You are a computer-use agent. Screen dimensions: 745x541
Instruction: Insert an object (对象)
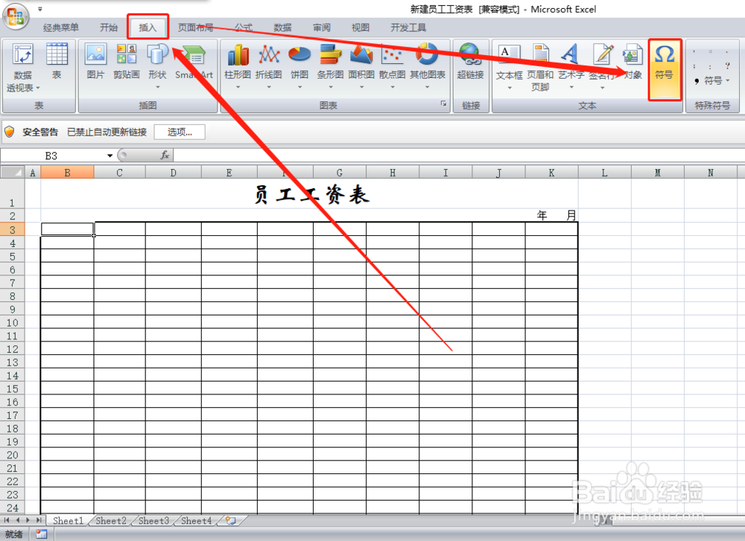click(633, 61)
